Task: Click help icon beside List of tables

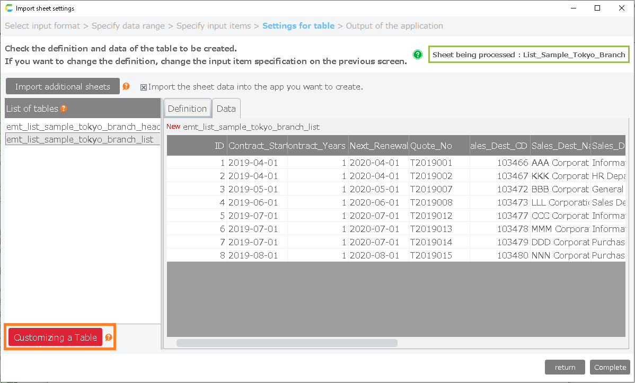Action: [64, 109]
